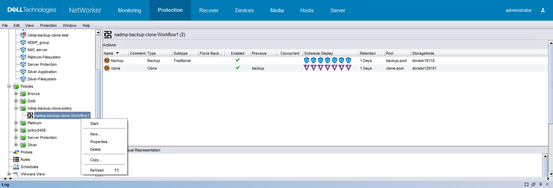
Task: Click the Rules list icon
Action: click(x=16, y=159)
